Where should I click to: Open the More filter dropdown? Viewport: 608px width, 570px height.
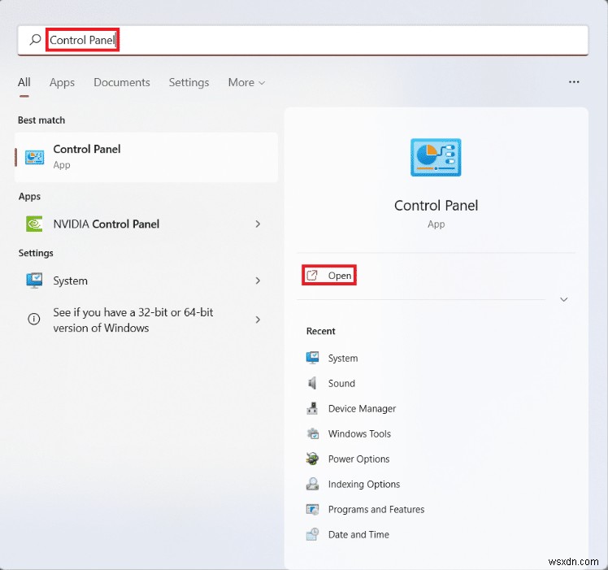click(246, 82)
